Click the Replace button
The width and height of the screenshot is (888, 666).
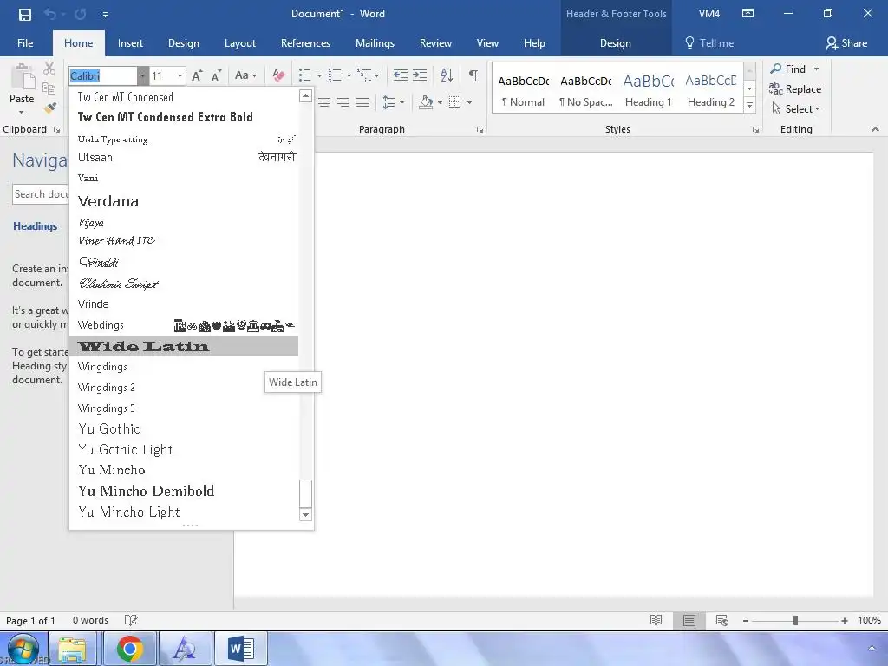tap(795, 89)
